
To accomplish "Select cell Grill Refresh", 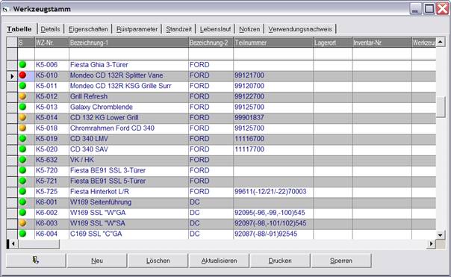I will coord(128,96).
